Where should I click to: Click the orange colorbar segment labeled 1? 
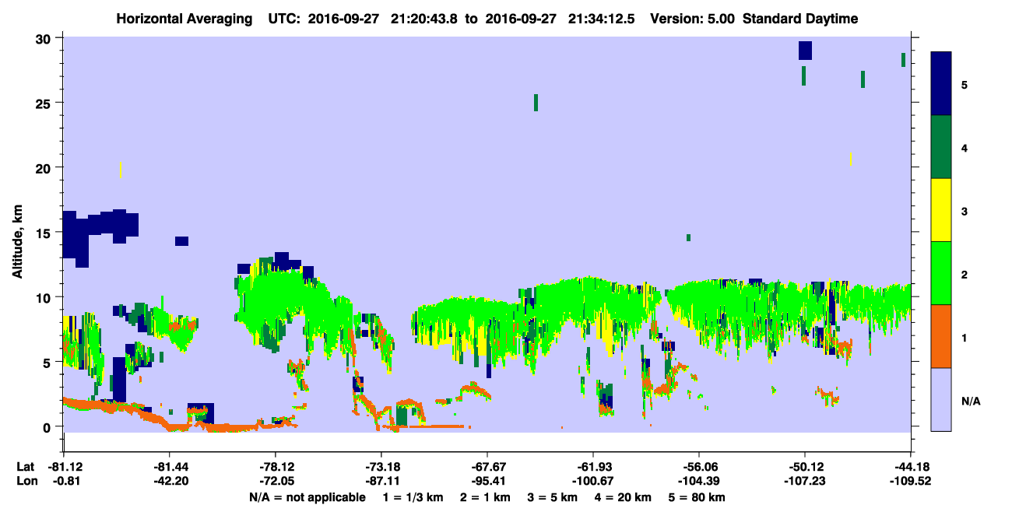point(941,336)
